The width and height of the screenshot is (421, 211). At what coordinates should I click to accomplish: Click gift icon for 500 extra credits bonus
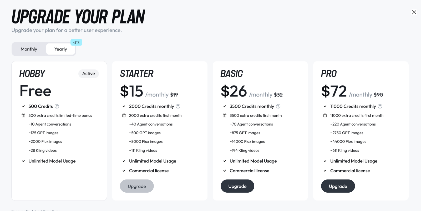[23, 115]
